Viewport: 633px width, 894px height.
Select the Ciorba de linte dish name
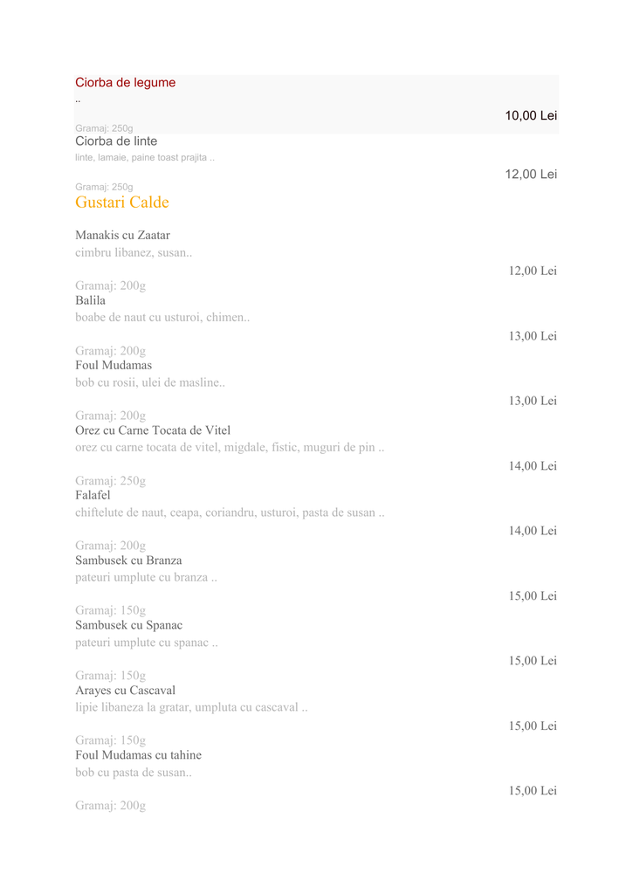point(116,141)
